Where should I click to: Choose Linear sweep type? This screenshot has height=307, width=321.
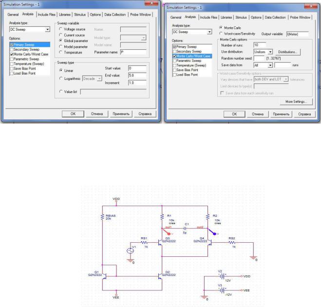(61, 71)
